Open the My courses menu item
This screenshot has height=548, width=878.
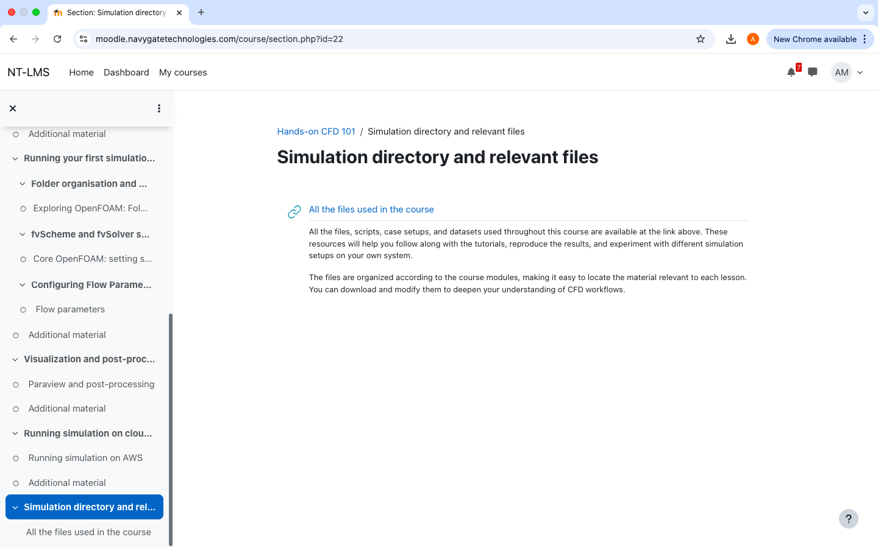pyautogui.click(x=183, y=72)
